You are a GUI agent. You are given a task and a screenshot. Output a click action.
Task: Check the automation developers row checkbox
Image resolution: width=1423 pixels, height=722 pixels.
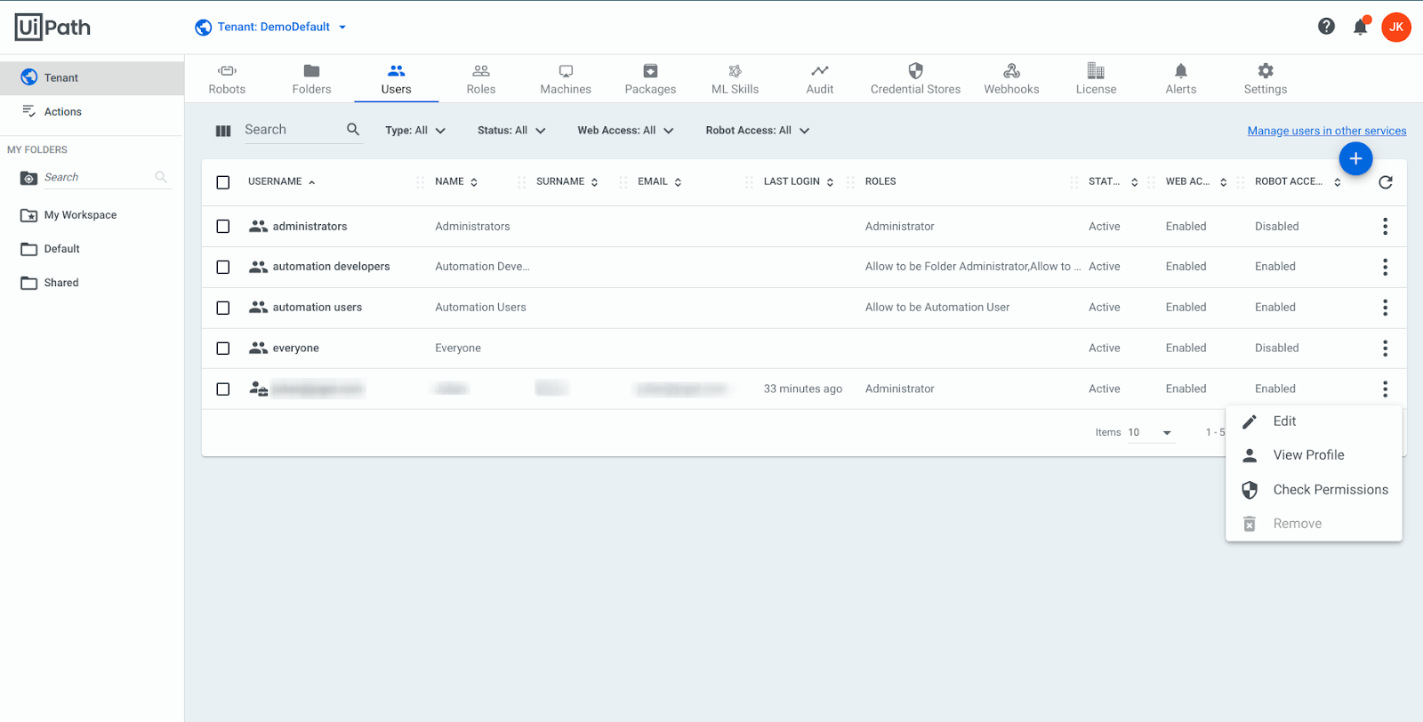(223, 267)
